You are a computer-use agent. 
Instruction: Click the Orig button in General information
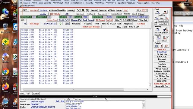tap(62, 101)
